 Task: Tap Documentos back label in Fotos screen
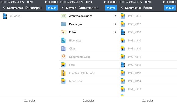pos(133,8)
